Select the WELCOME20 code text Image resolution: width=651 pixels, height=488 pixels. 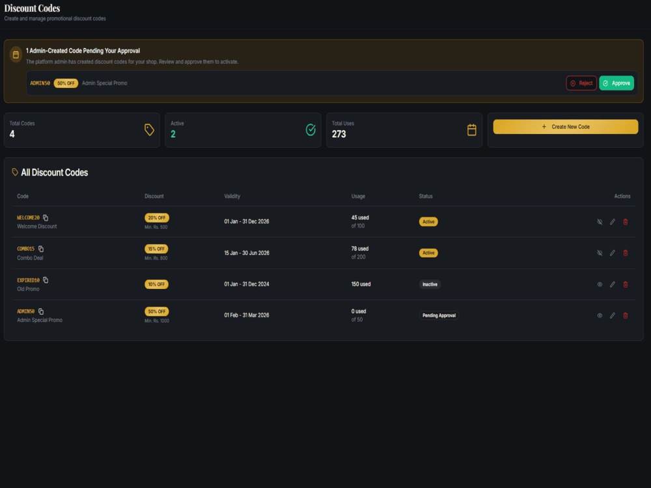coord(28,218)
